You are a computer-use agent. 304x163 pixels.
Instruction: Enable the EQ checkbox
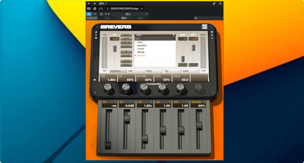tap(179, 71)
